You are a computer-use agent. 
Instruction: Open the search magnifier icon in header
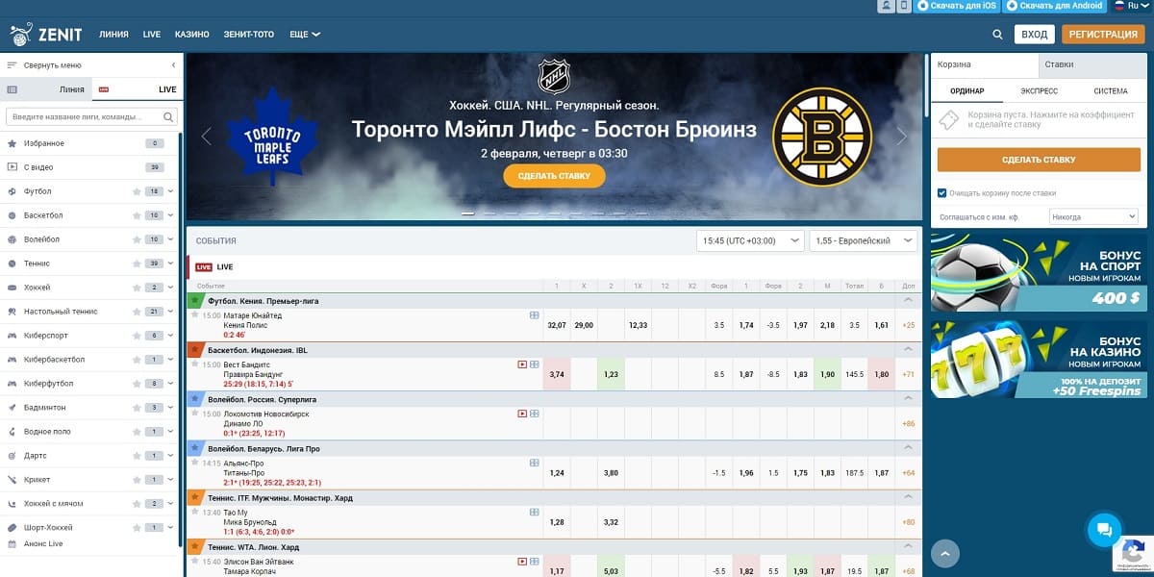click(997, 35)
